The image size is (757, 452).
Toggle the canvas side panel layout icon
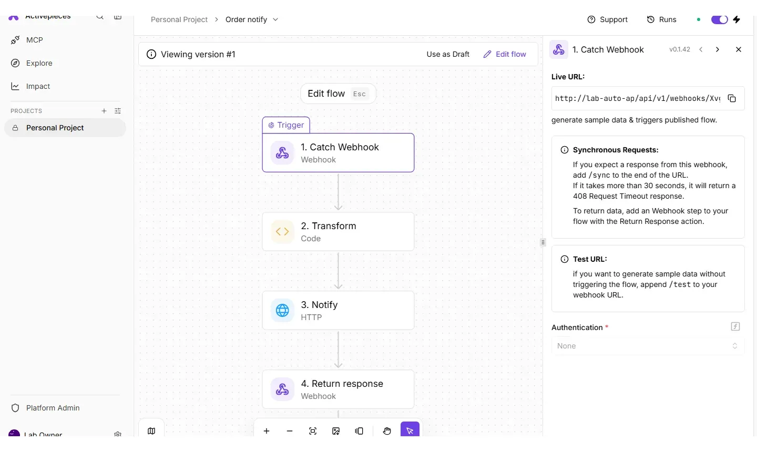359,431
